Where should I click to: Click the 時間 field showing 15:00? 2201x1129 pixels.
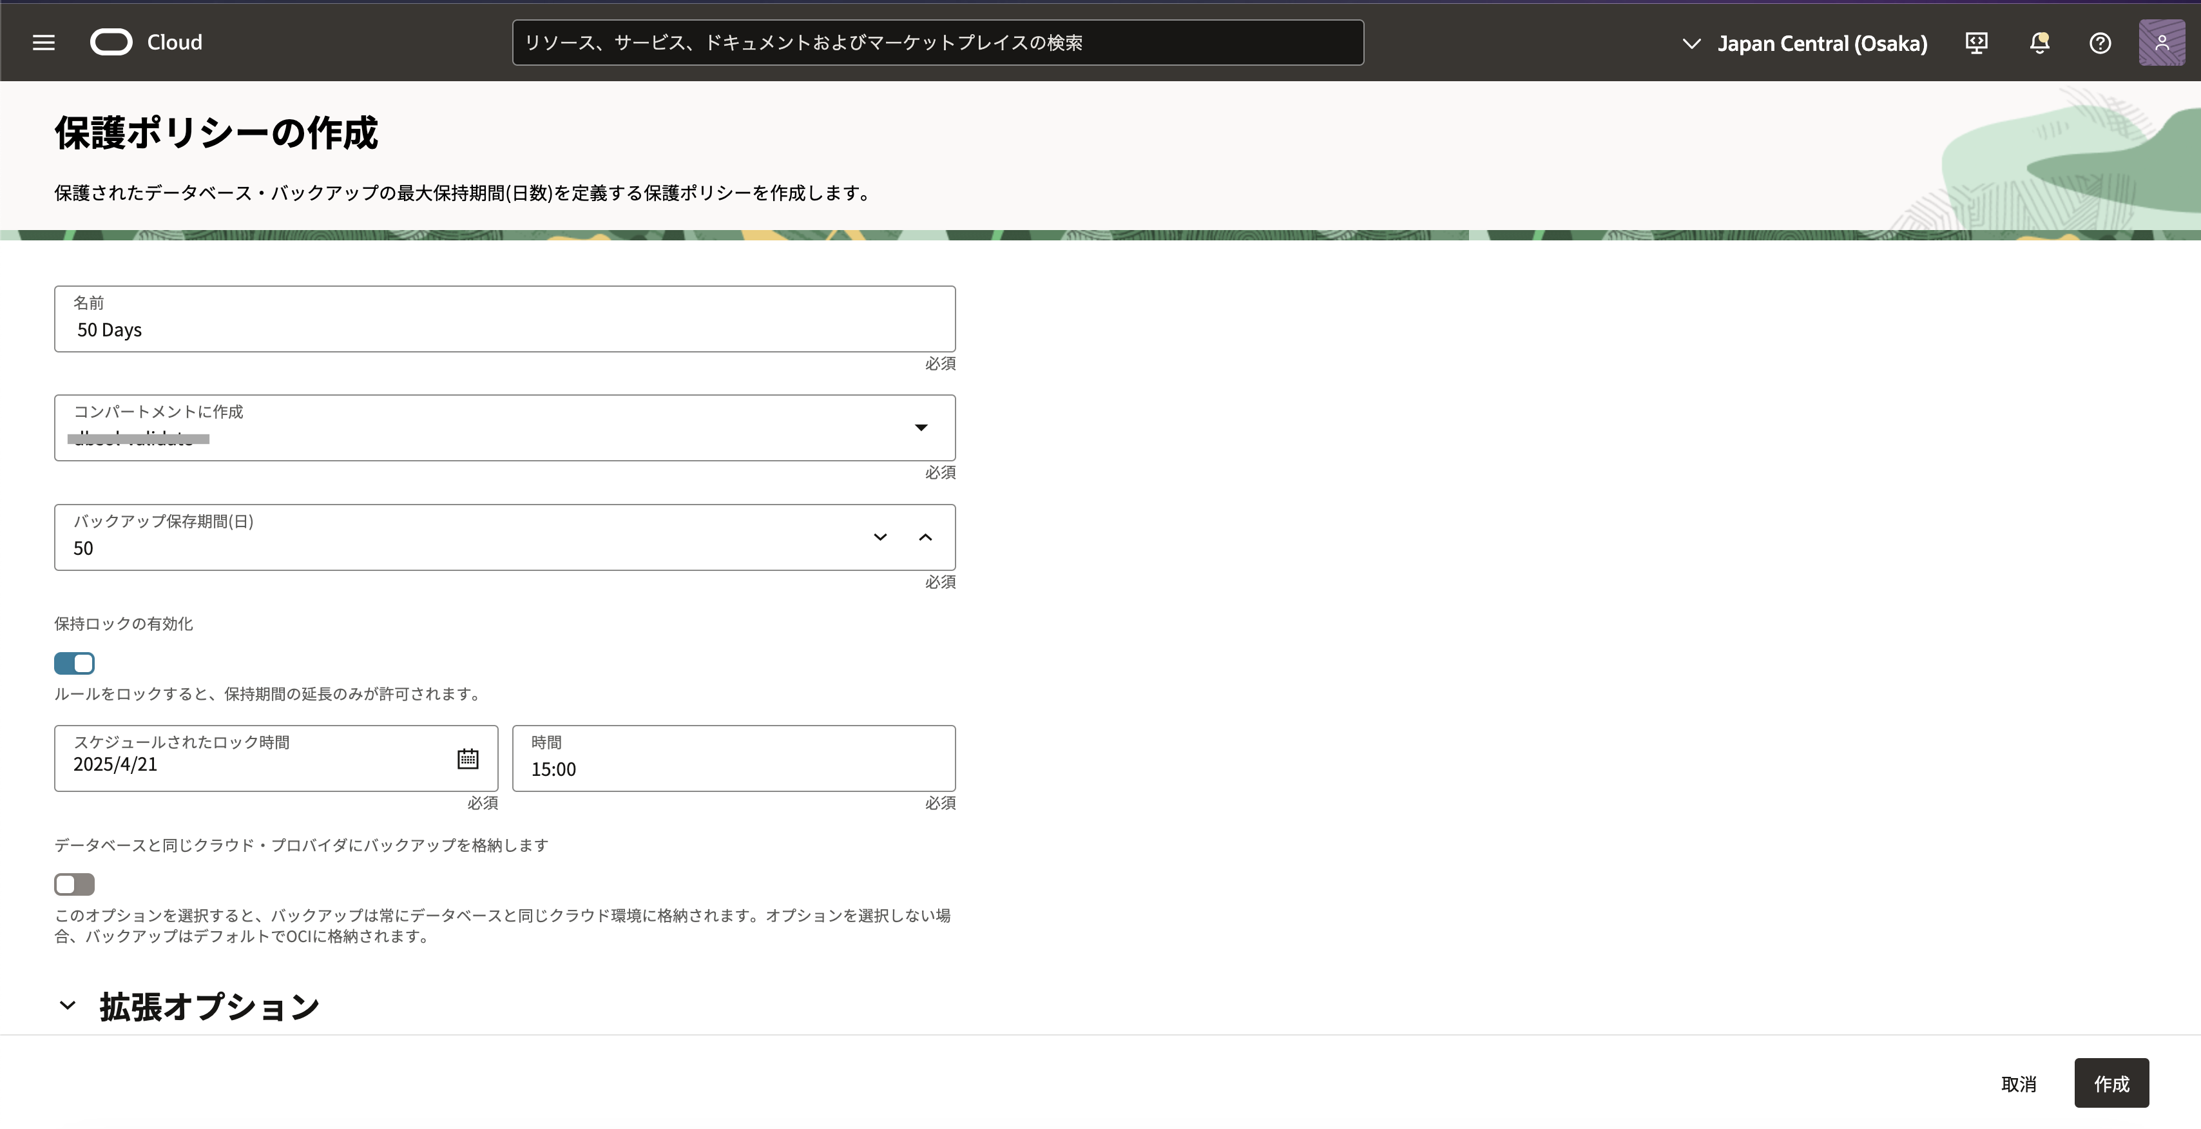[x=733, y=767]
